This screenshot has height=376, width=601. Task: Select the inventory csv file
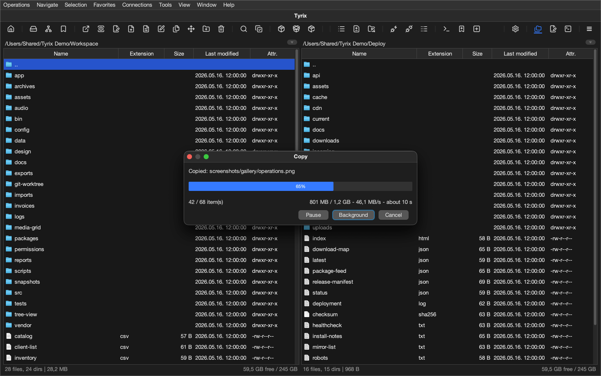coord(149,358)
